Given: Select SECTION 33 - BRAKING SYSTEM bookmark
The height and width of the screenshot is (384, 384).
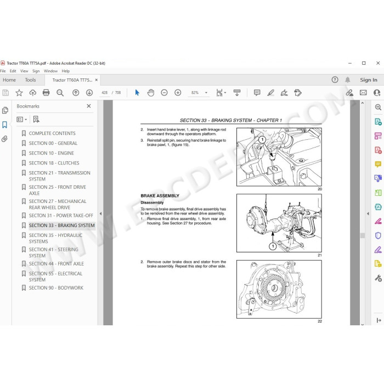Looking at the screenshot, I should click(61, 225).
